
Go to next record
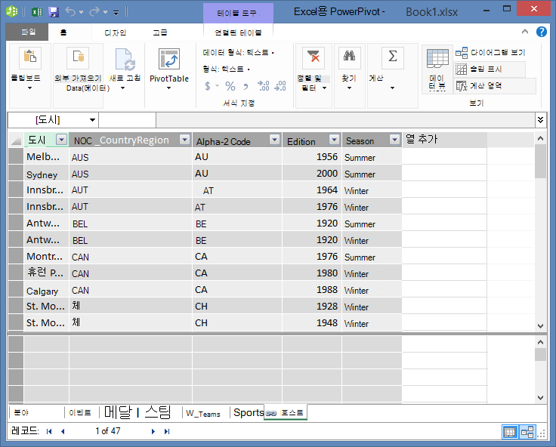click(153, 431)
